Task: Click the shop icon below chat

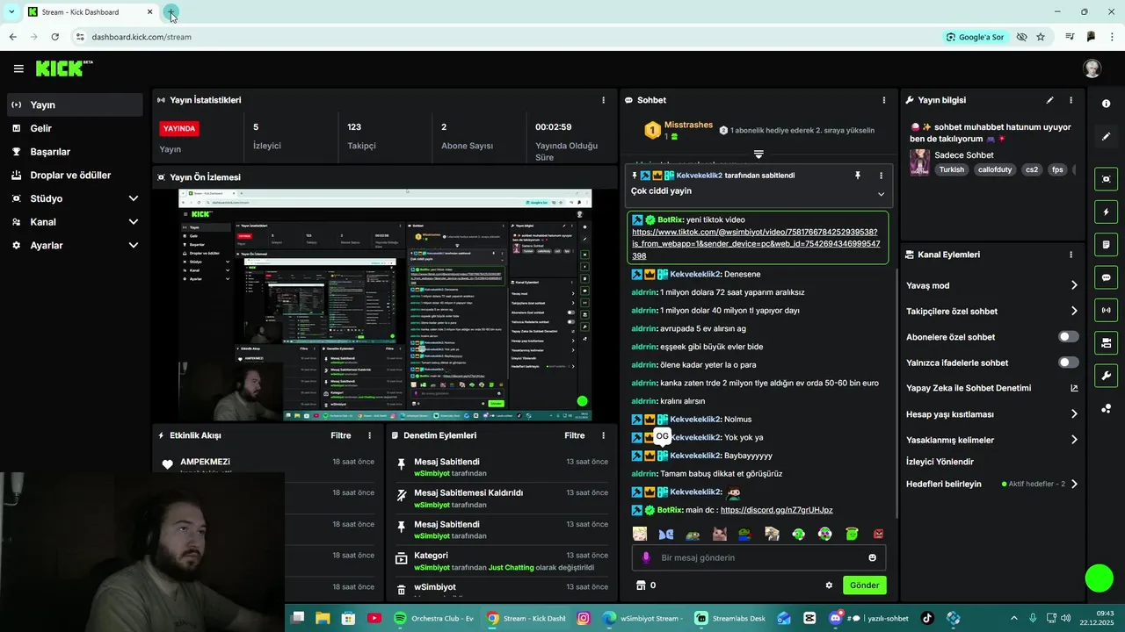Action: tap(641, 585)
